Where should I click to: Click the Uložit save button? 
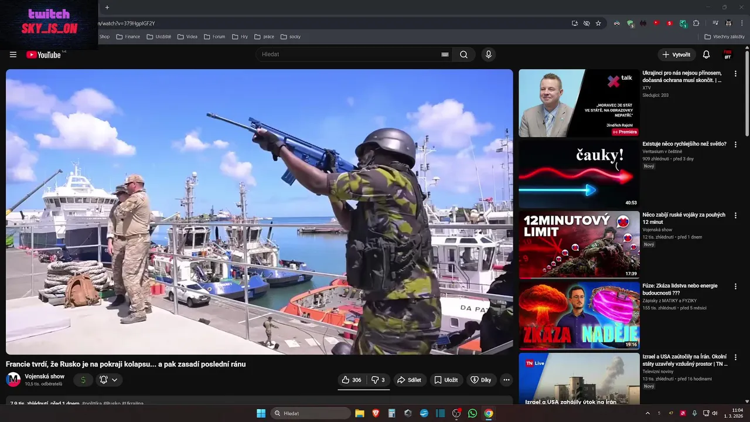[x=446, y=380]
